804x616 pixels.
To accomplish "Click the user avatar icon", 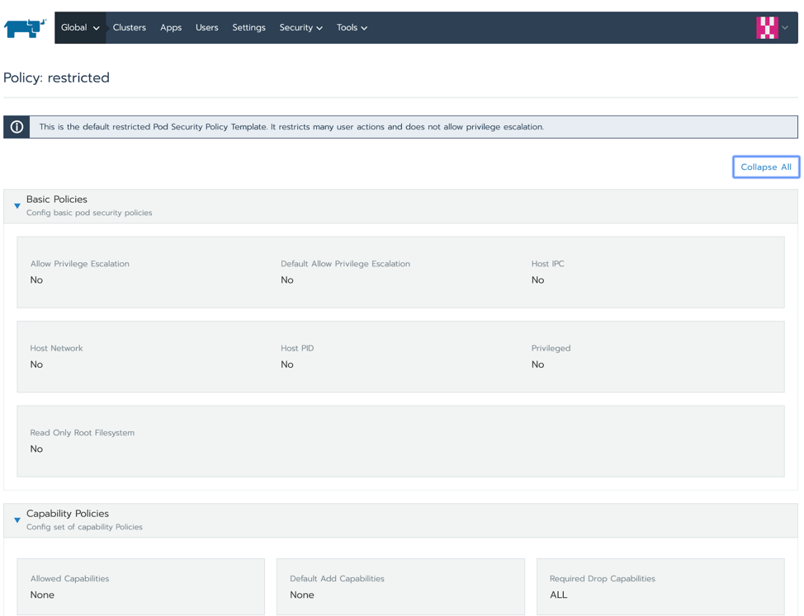I will (x=767, y=28).
